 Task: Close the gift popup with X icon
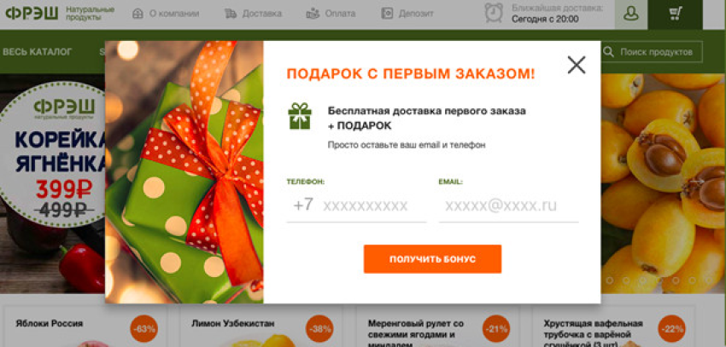577,65
